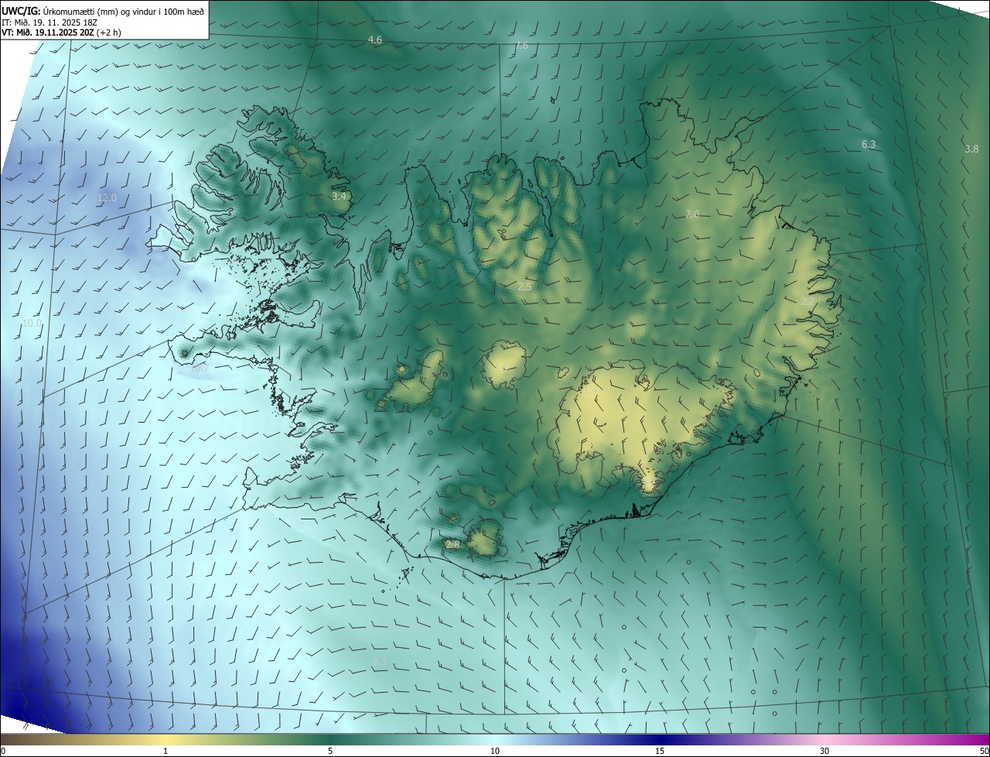Click the 15 tick label on the color scale

point(660,751)
